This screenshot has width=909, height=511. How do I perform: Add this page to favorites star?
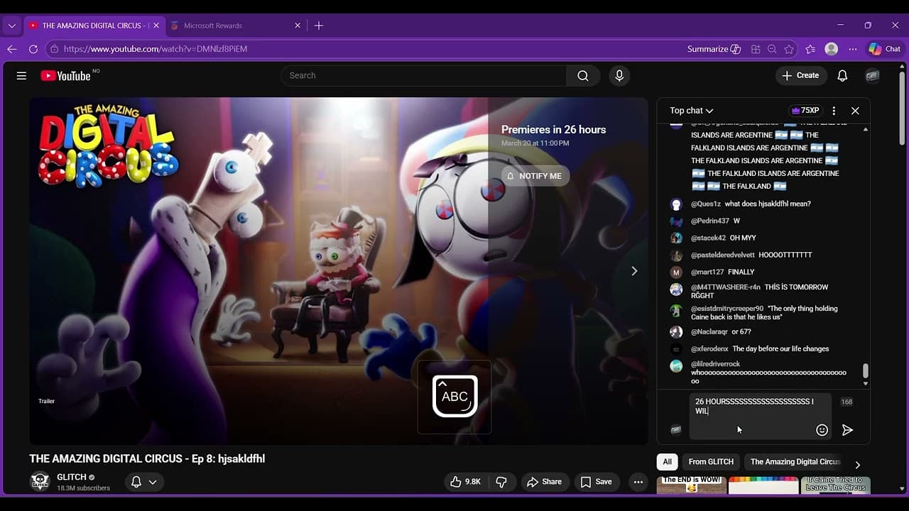[789, 49]
